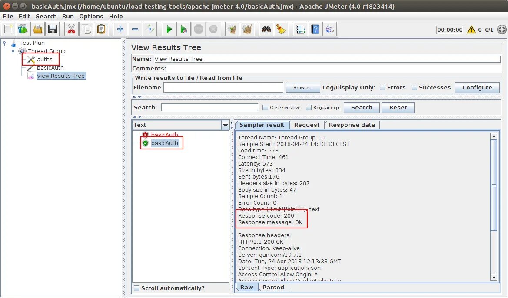Clear results with single broom icon
The image size is (508, 298).
(232, 29)
